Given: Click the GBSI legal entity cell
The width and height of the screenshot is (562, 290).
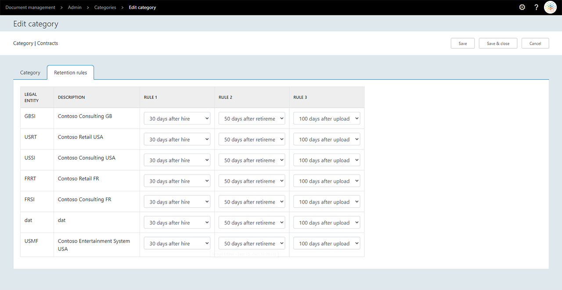Looking at the screenshot, I should (37, 118).
